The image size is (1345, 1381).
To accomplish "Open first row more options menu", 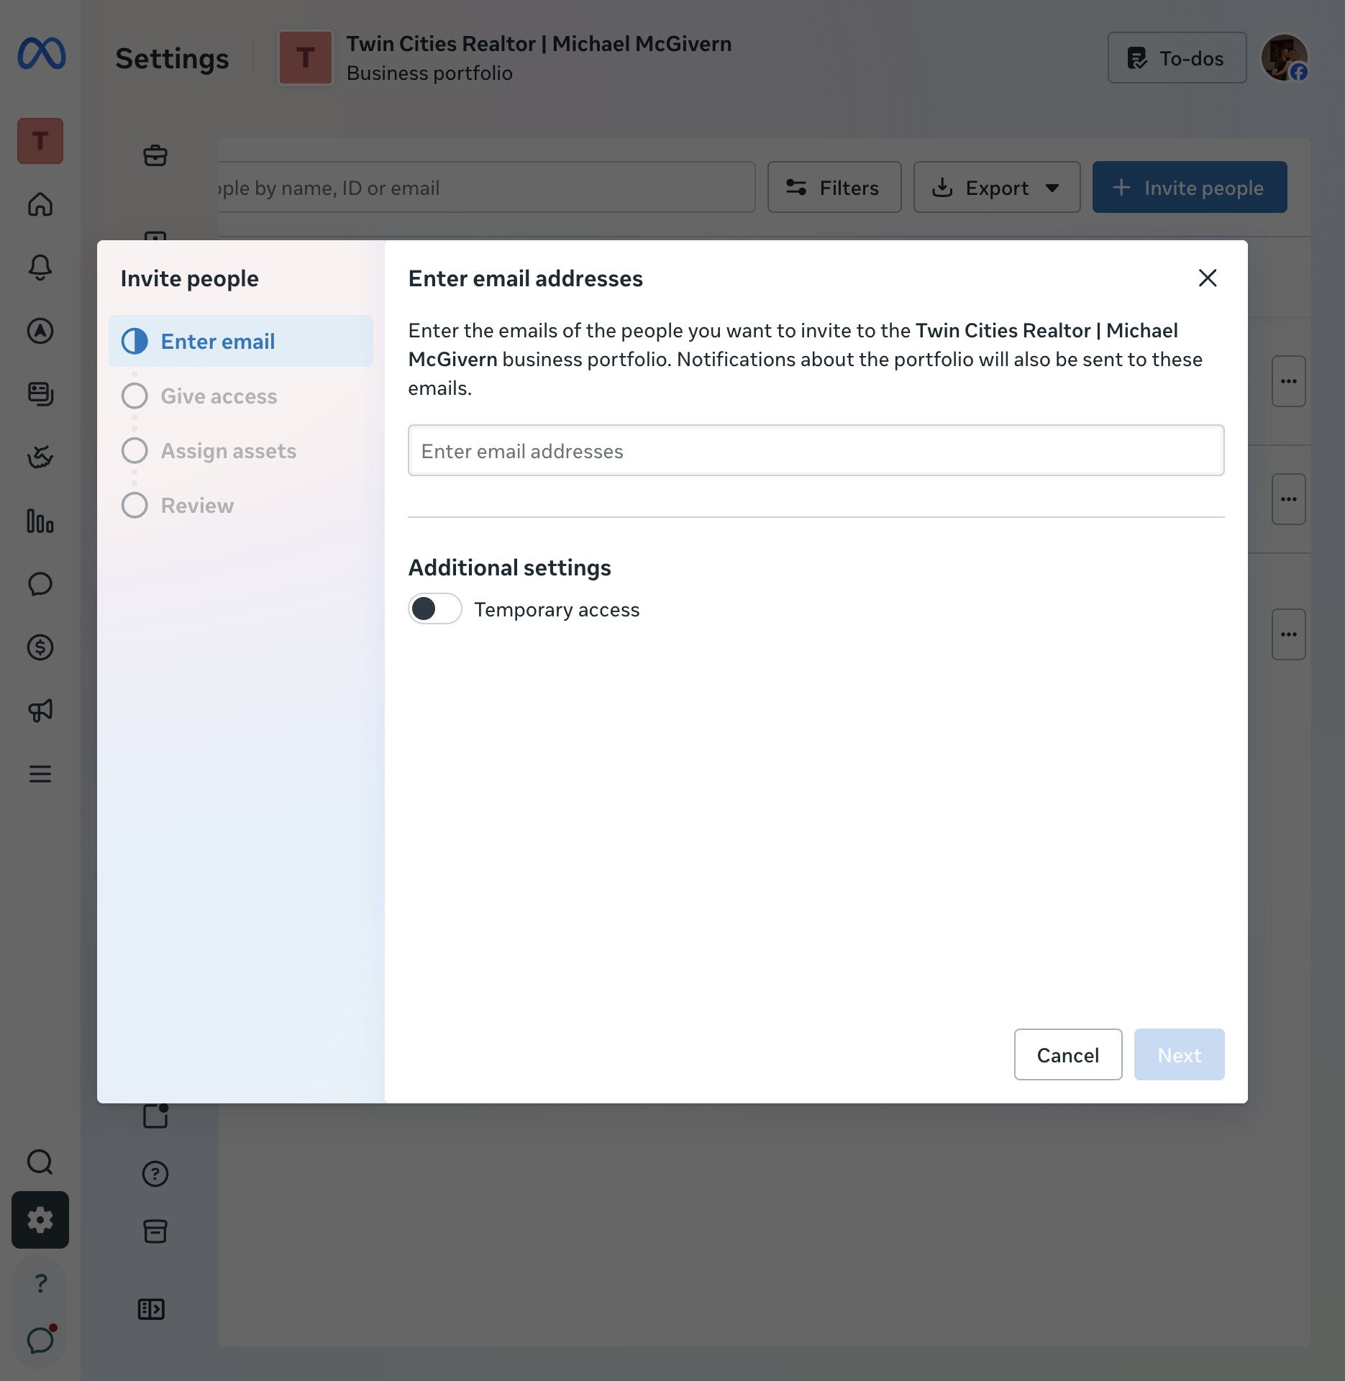I will click(x=1289, y=381).
